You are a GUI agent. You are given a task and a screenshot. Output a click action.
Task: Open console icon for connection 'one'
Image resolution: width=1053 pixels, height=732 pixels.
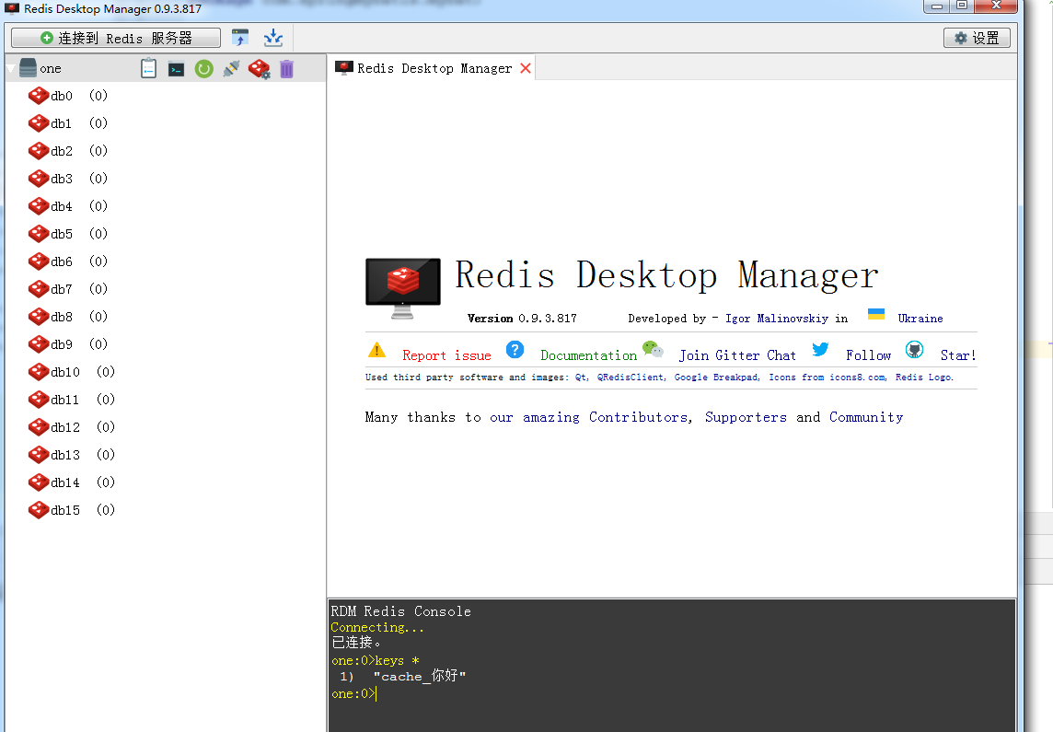[176, 69]
